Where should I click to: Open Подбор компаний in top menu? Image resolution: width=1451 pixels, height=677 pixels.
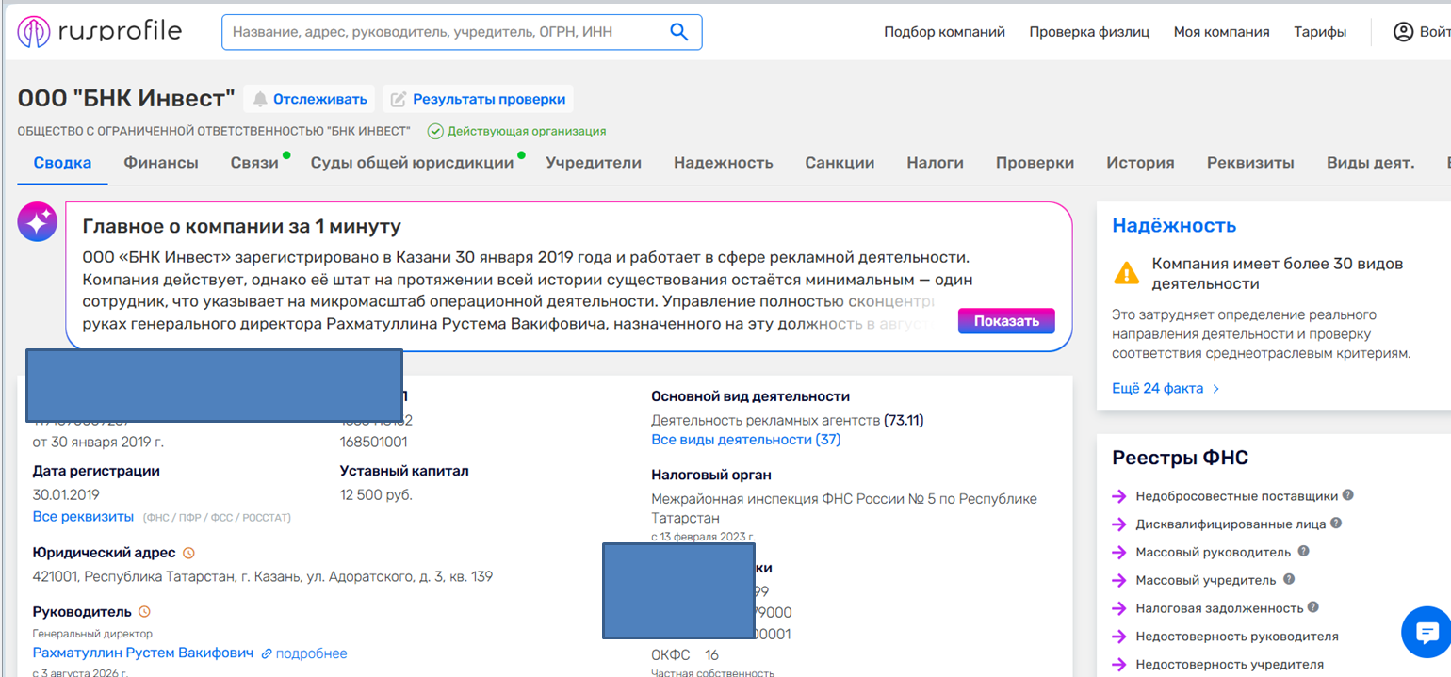pyautogui.click(x=944, y=32)
